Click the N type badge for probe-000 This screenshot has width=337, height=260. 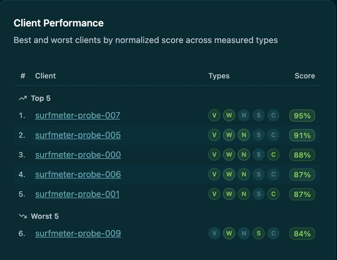(x=244, y=155)
